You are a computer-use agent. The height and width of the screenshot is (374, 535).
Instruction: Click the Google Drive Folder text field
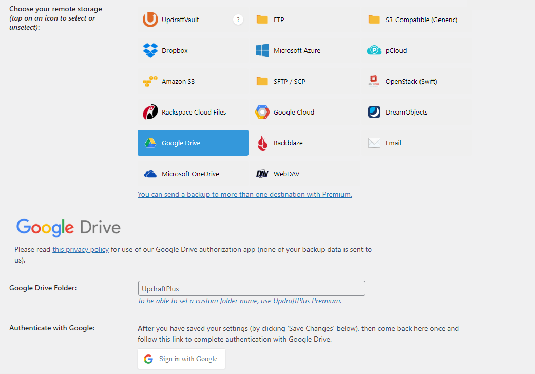[x=251, y=288]
